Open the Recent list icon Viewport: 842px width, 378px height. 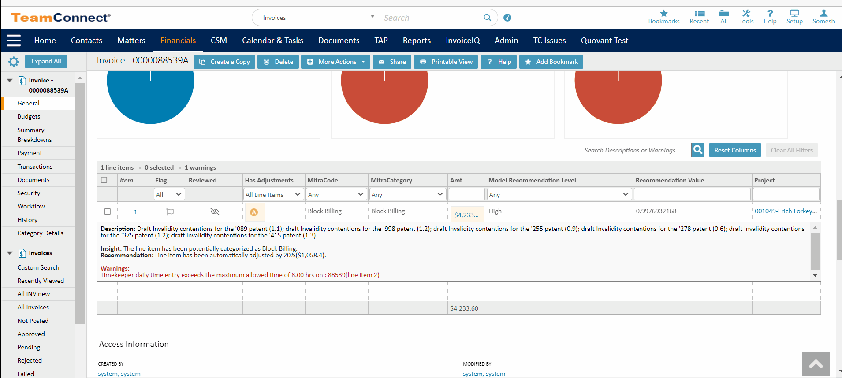[x=699, y=14]
